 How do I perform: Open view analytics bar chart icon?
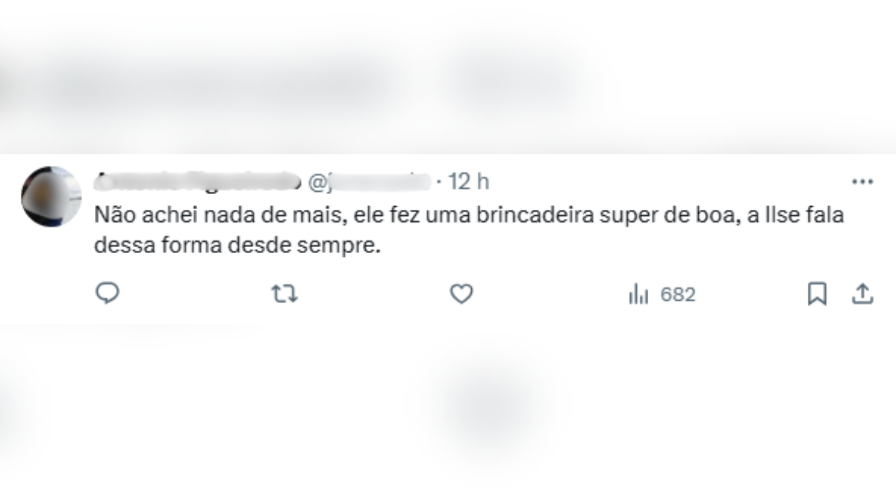click(x=638, y=294)
